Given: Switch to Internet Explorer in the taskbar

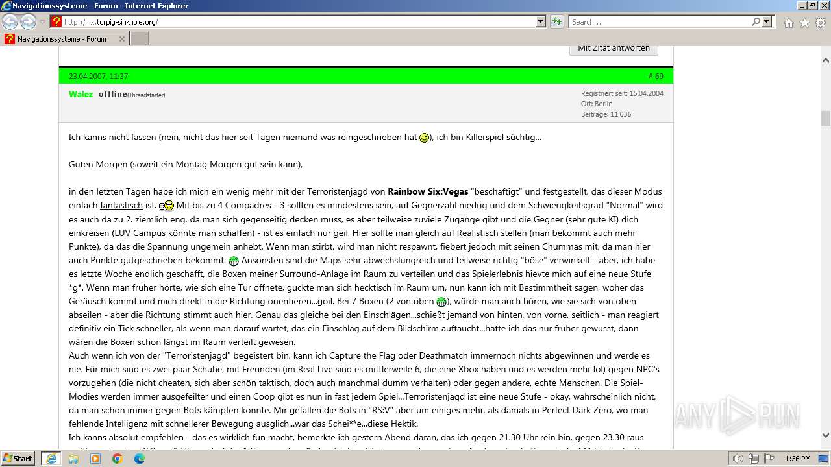Looking at the screenshot, I should 51,458.
